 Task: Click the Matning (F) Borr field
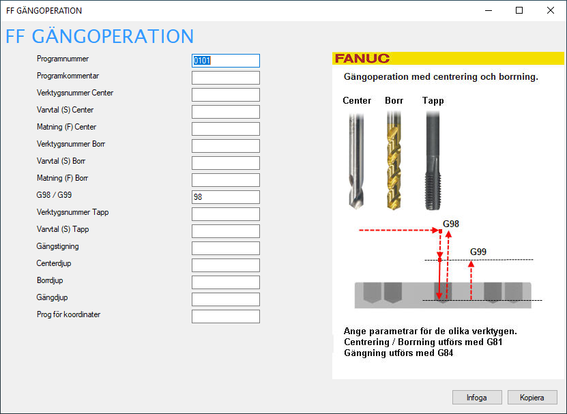tap(226, 180)
